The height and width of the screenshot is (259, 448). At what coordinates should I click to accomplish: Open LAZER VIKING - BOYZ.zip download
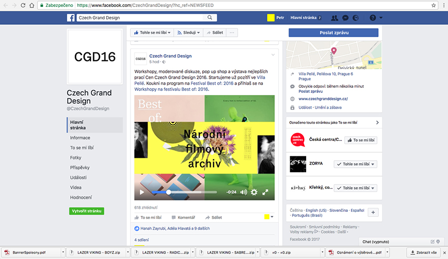[99, 253]
